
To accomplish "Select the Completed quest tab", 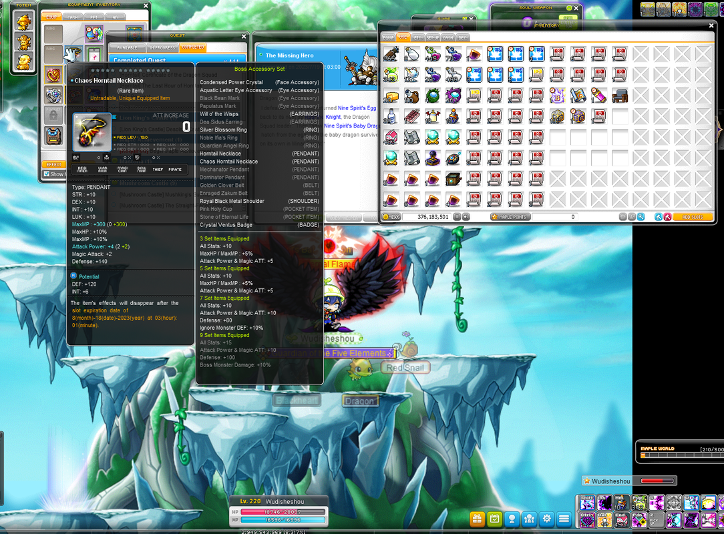I will [x=192, y=47].
